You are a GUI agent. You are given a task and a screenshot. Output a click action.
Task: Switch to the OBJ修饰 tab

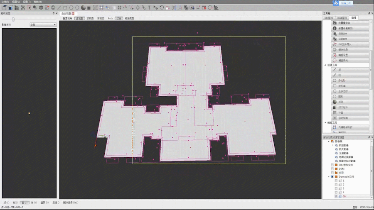(329, 18)
